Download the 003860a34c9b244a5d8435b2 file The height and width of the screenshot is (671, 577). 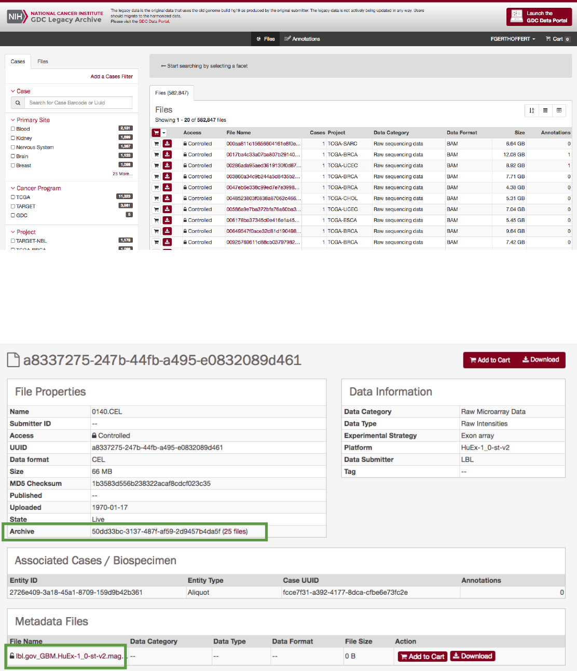167,176
